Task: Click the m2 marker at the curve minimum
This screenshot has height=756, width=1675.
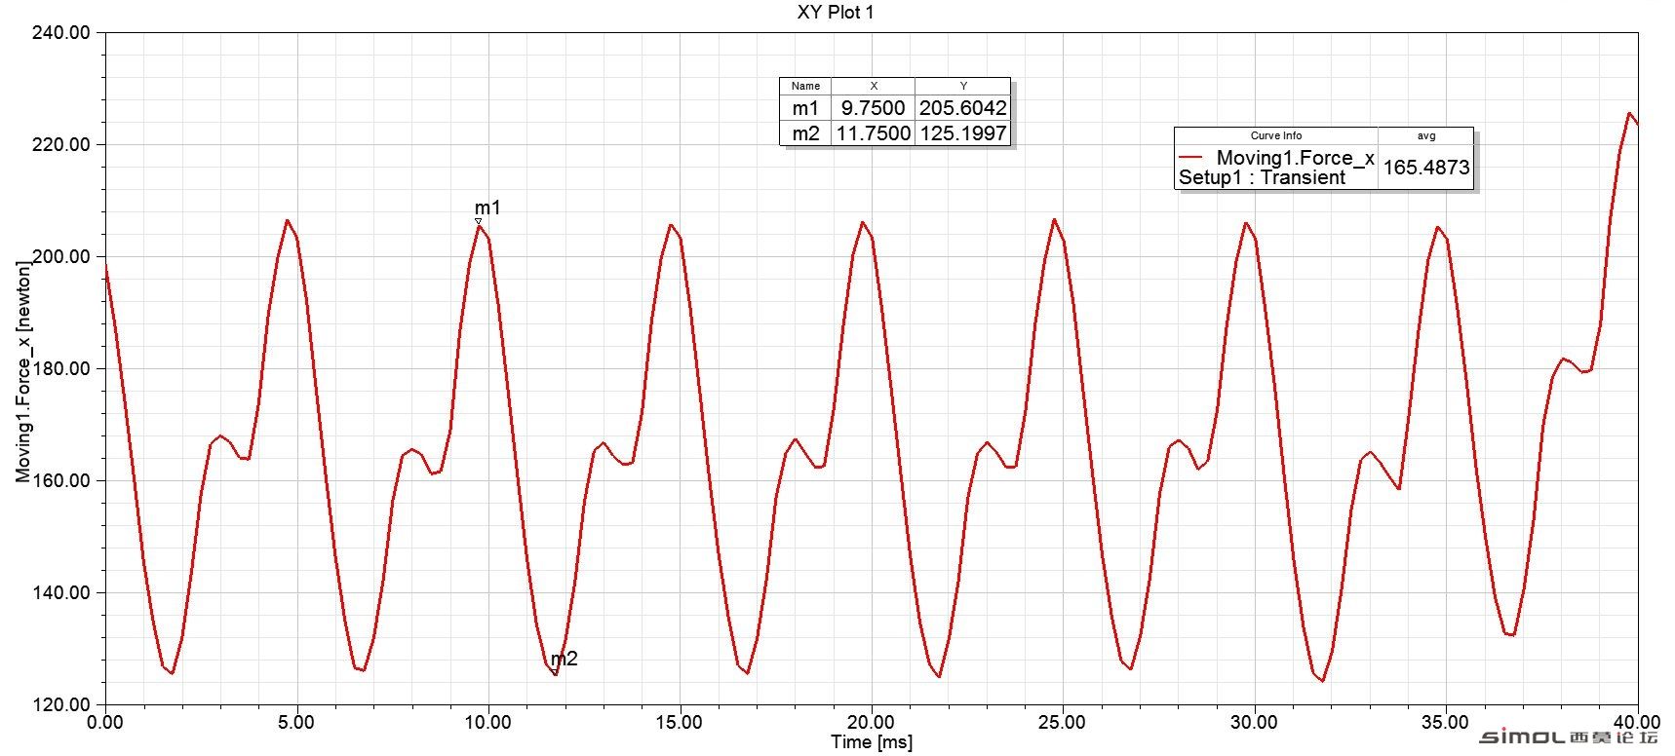Action: (556, 671)
